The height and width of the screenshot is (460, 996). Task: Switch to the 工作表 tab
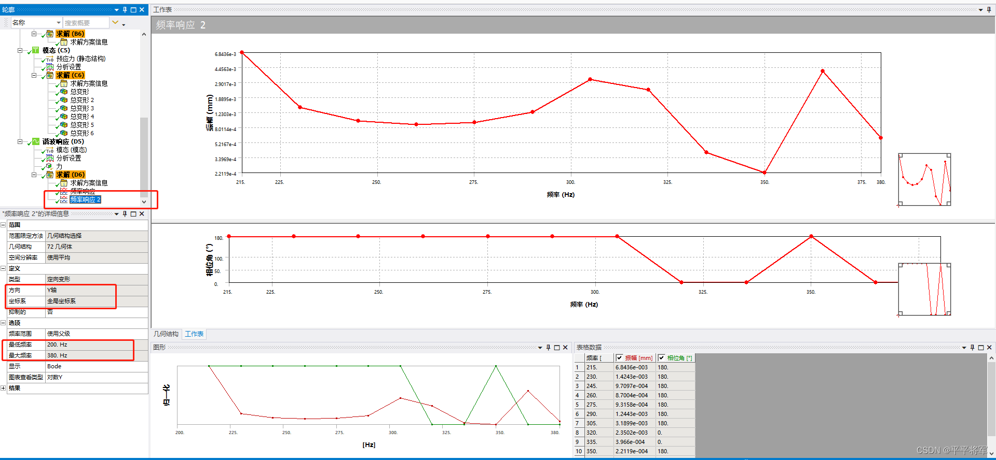click(x=194, y=334)
